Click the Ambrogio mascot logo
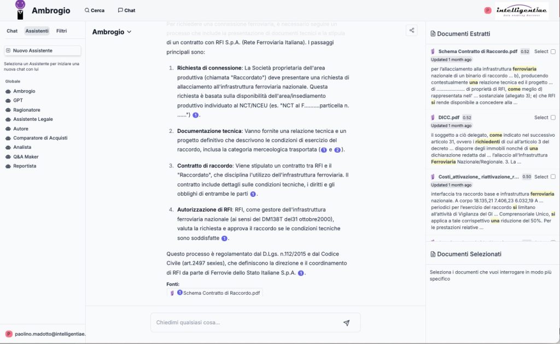The height and width of the screenshot is (344, 560). click(x=20, y=9)
